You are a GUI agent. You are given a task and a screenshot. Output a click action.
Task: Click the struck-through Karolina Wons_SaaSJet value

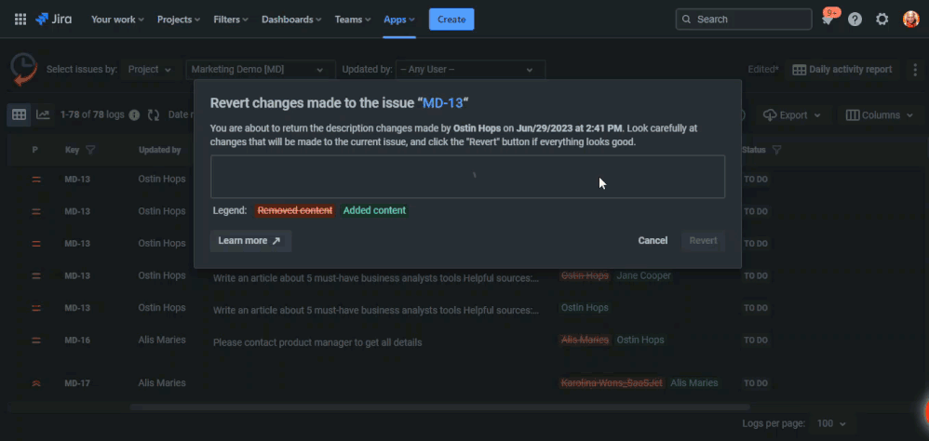point(612,383)
